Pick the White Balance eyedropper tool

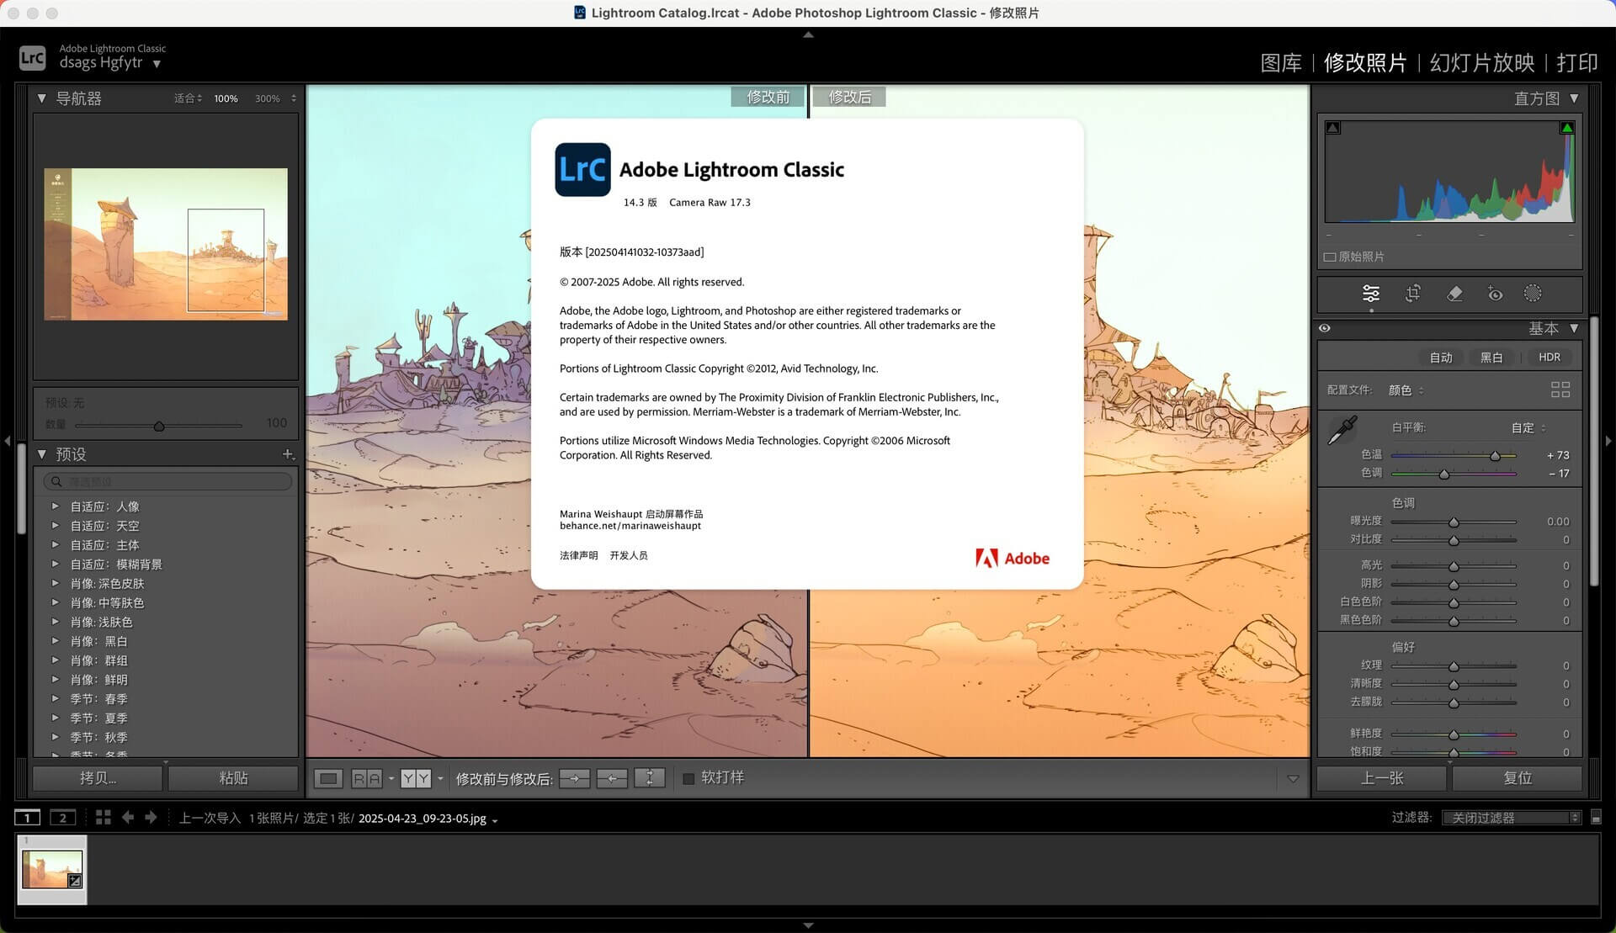[x=1342, y=430]
